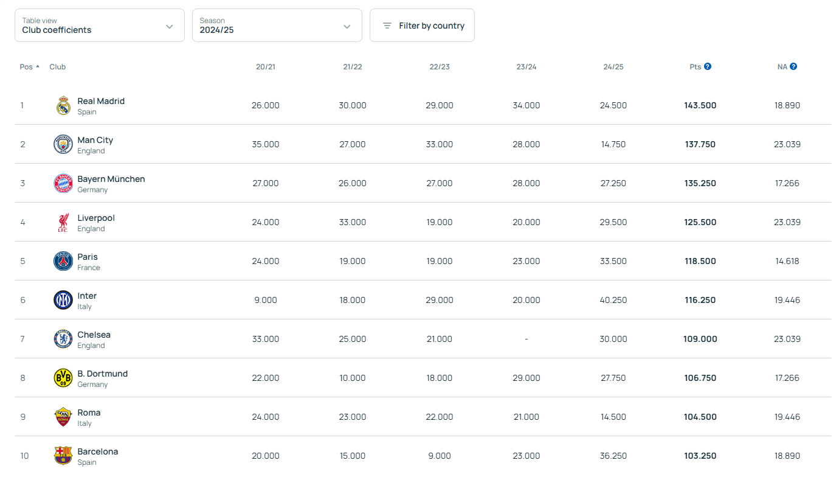Click the Borussia Dortmund crest

coord(63,378)
